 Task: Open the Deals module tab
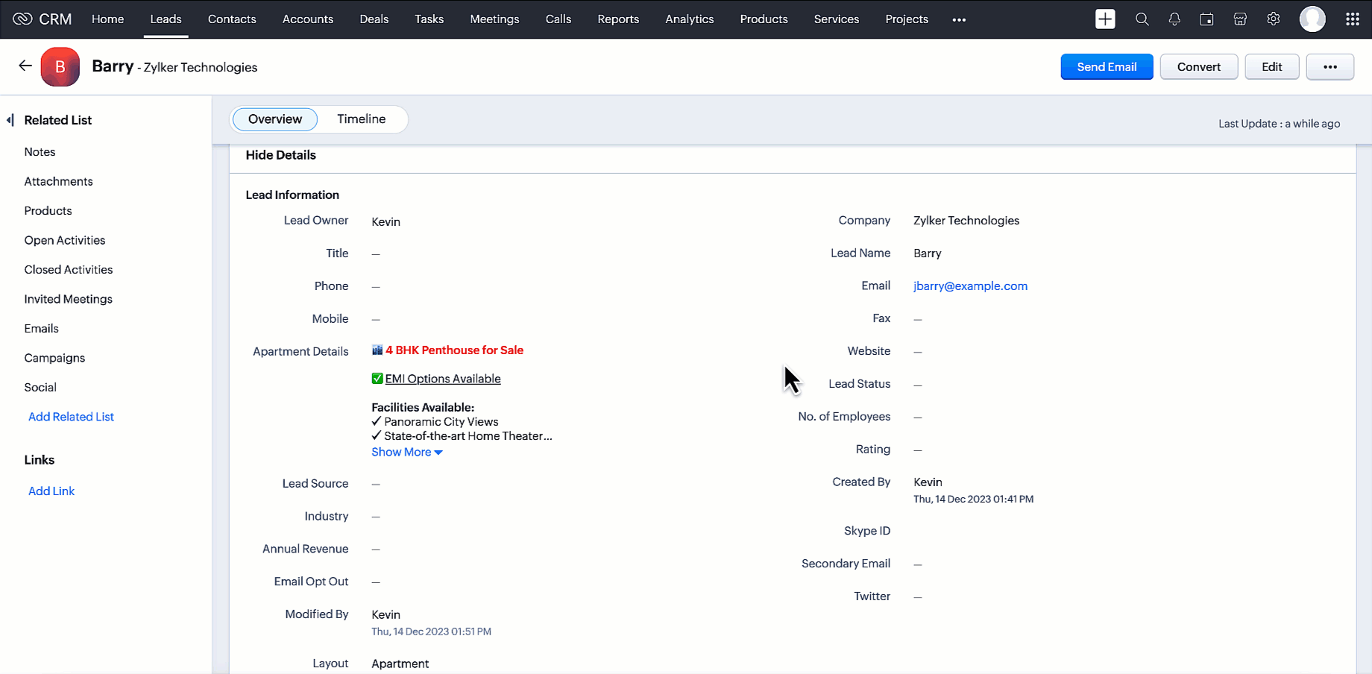(x=374, y=19)
